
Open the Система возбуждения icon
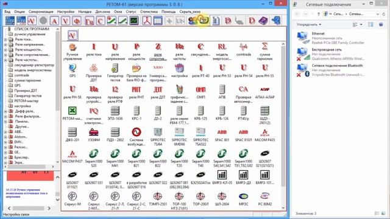[x=136, y=137]
